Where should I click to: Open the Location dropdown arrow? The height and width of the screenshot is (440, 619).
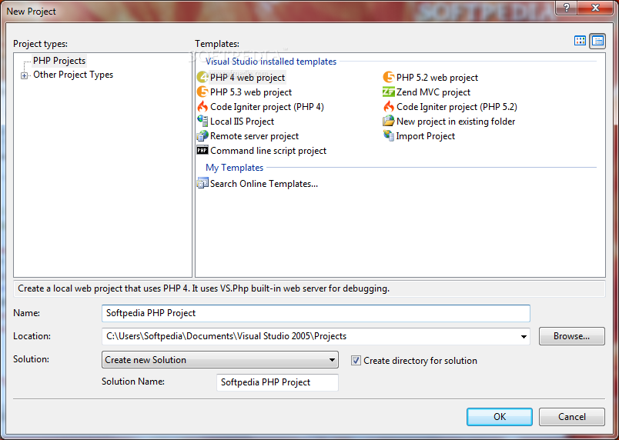click(524, 336)
